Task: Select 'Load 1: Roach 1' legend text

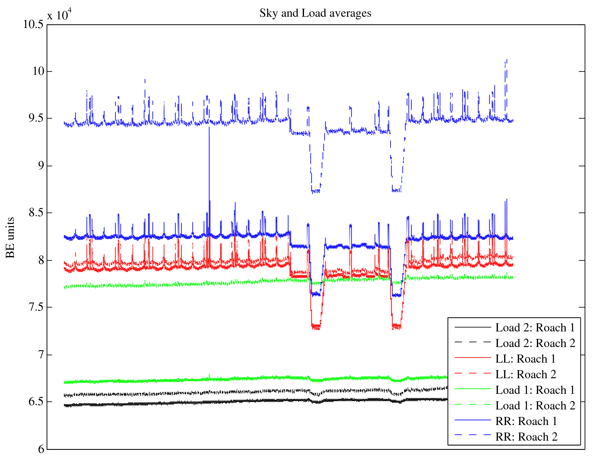Action: tap(535, 390)
